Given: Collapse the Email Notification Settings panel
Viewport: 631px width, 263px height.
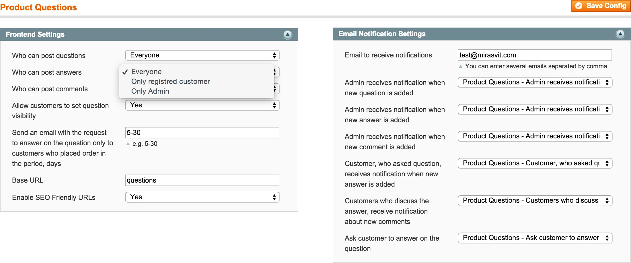Looking at the screenshot, I should tap(620, 34).
